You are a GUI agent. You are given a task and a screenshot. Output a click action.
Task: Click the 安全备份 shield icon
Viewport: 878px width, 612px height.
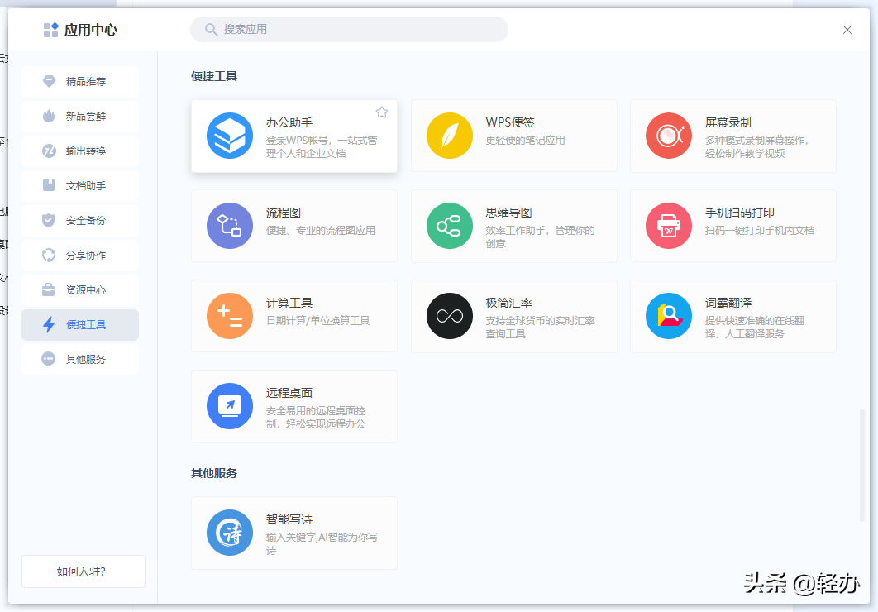click(49, 220)
